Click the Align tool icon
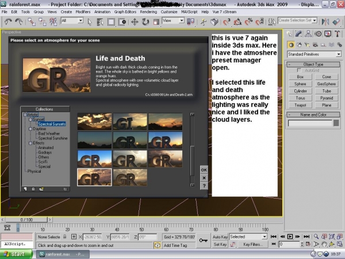This screenshot has width=345, height=259. pyautogui.click(x=336, y=22)
